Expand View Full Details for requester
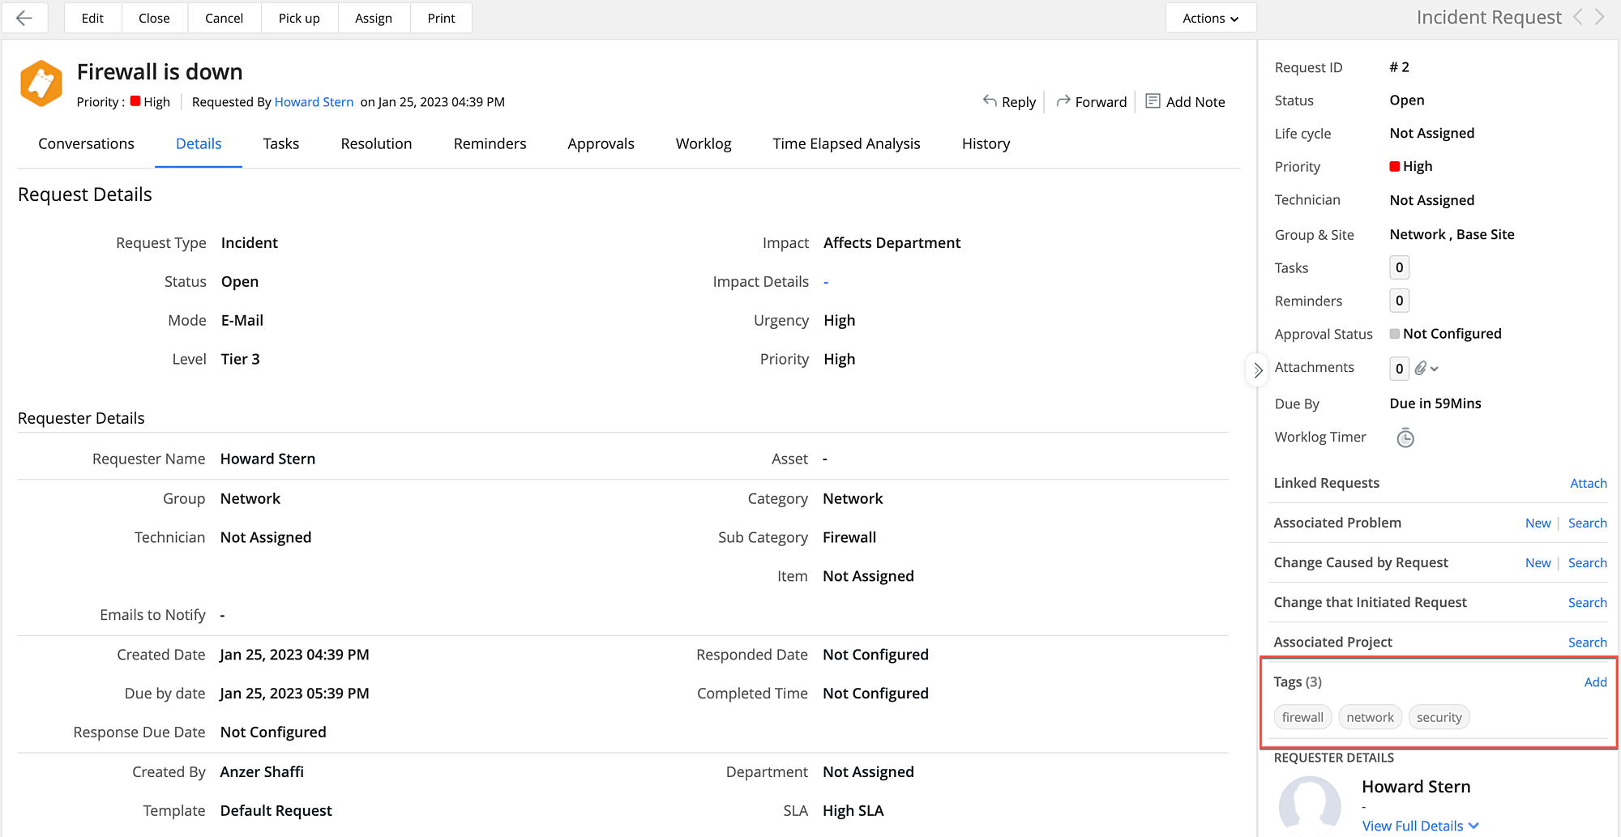 (x=1421, y=826)
